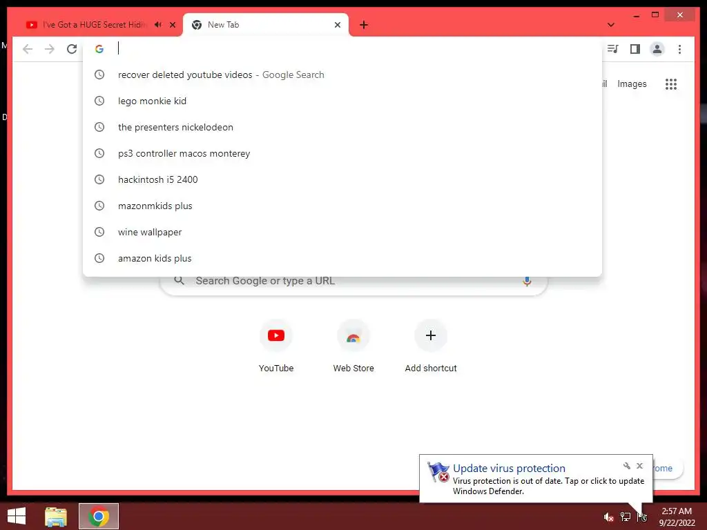Choose 'mazonmkids plus' suggestion
Screen dimensions: 707x530
pyautogui.click(x=342, y=206)
